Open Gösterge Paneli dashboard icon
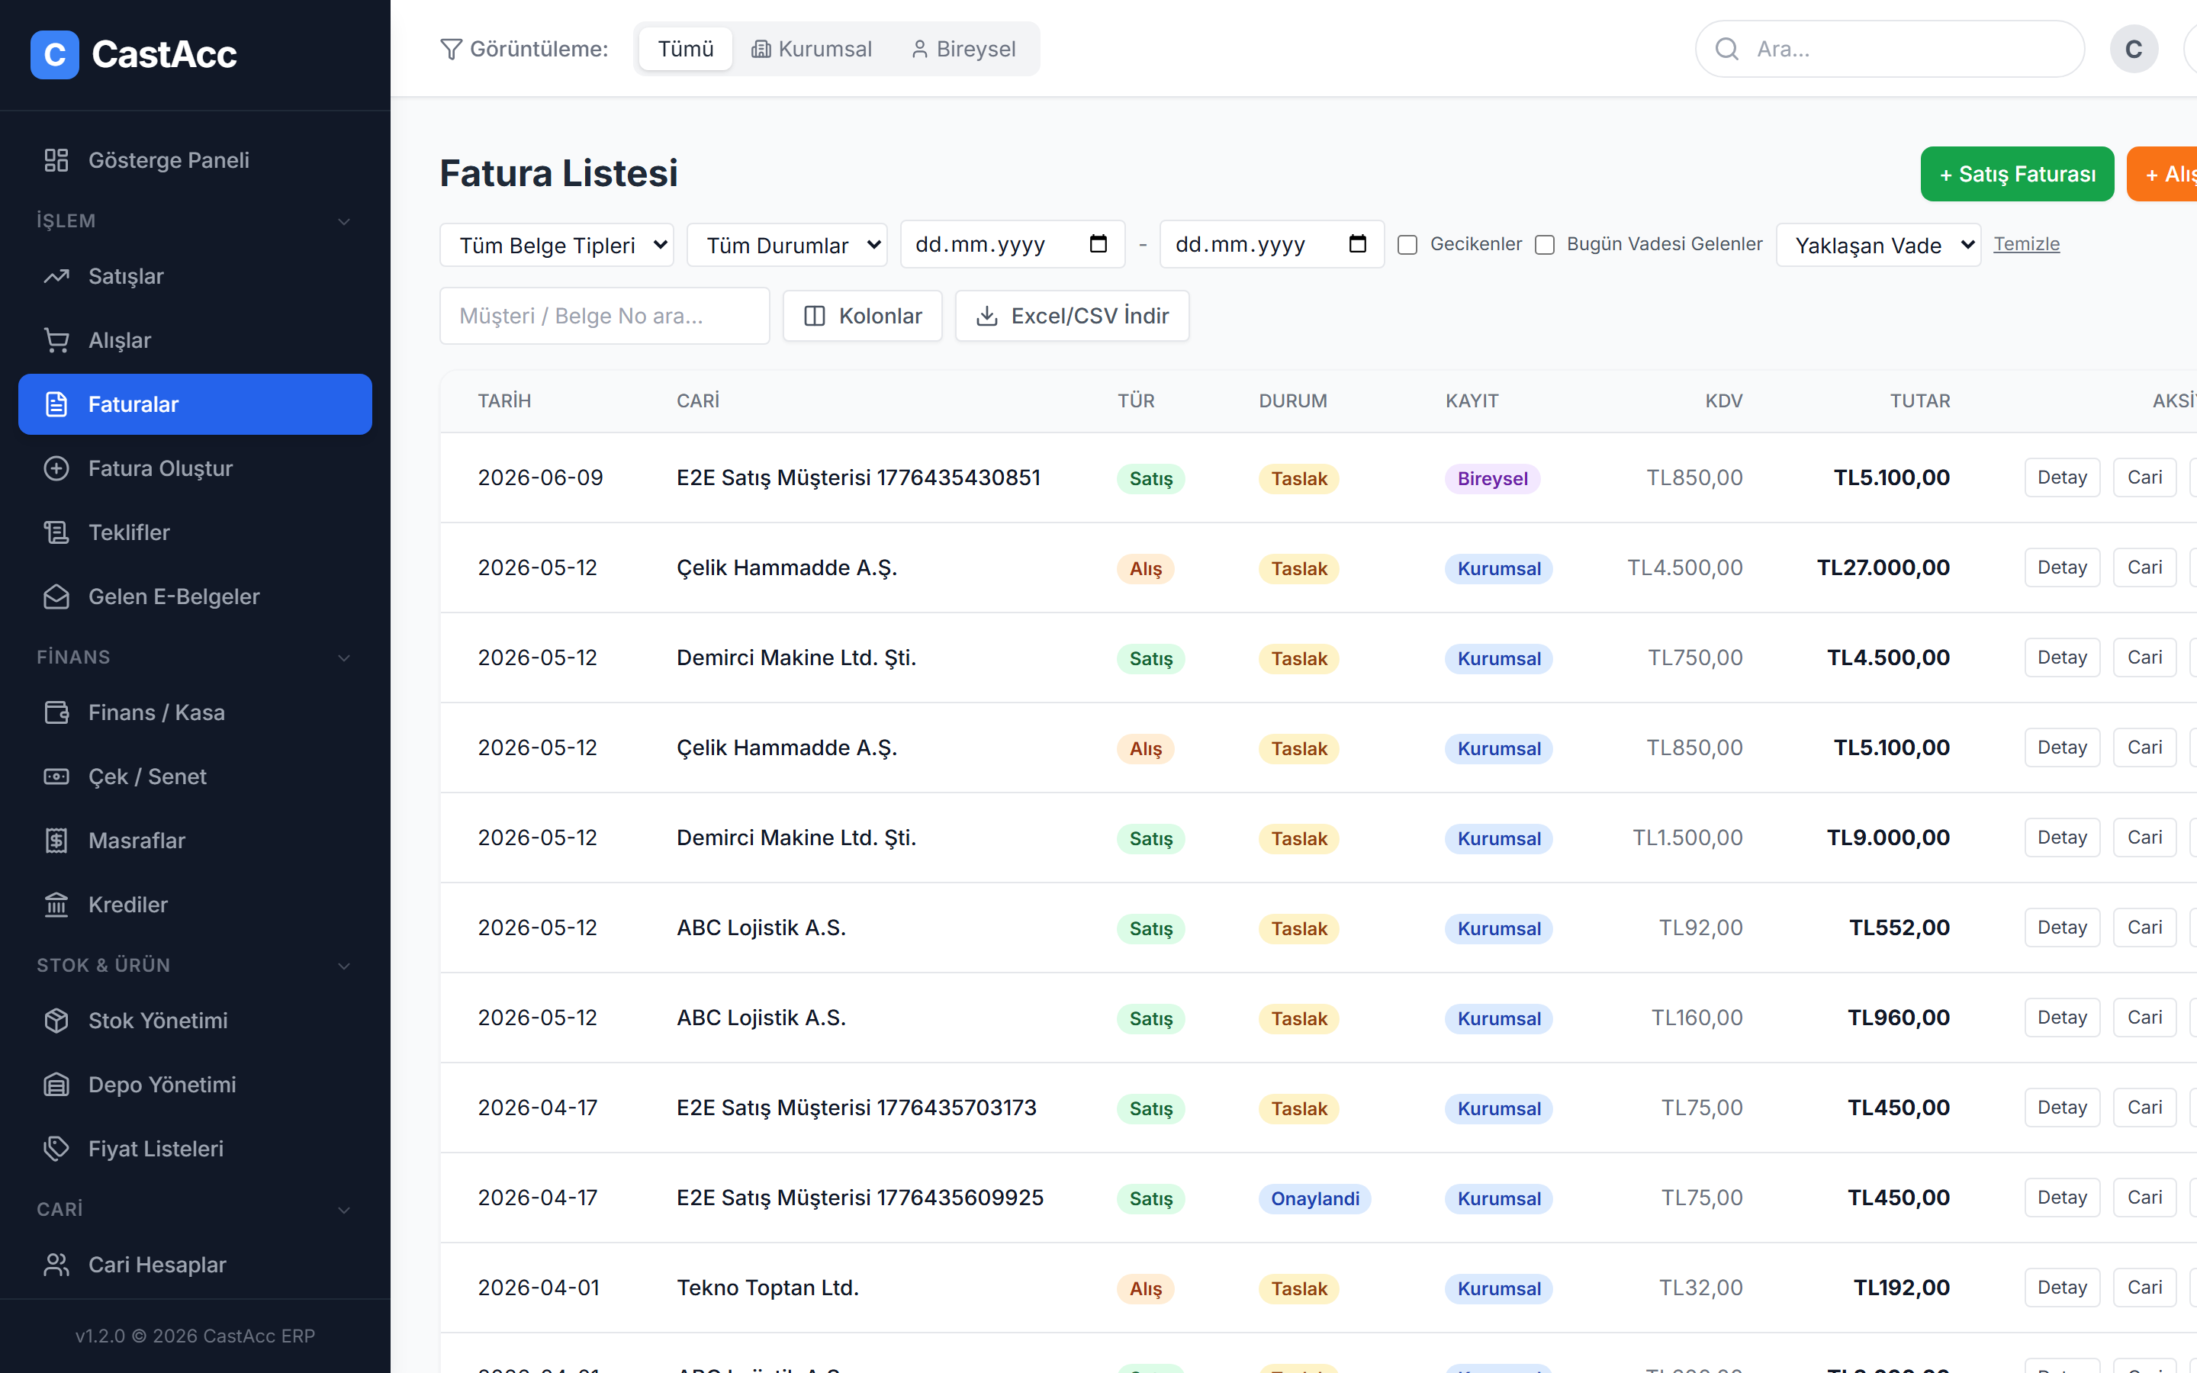 56,160
